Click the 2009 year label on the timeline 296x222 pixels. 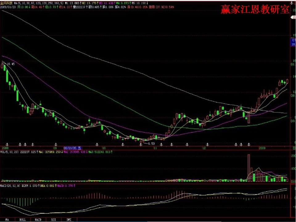pos(262,148)
